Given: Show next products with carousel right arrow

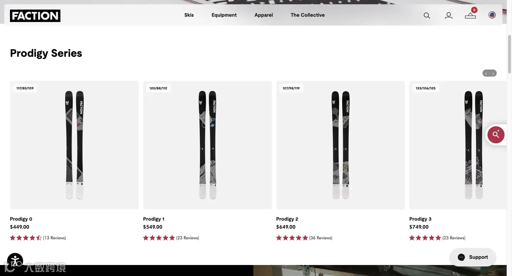Looking at the screenshot, I should click(x=493, y=73).
